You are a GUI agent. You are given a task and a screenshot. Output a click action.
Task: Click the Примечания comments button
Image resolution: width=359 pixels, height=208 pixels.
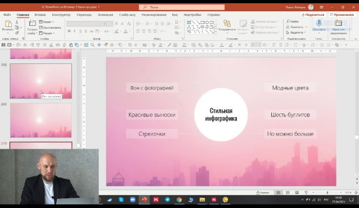pyautogui.click(x=342, y=15)
